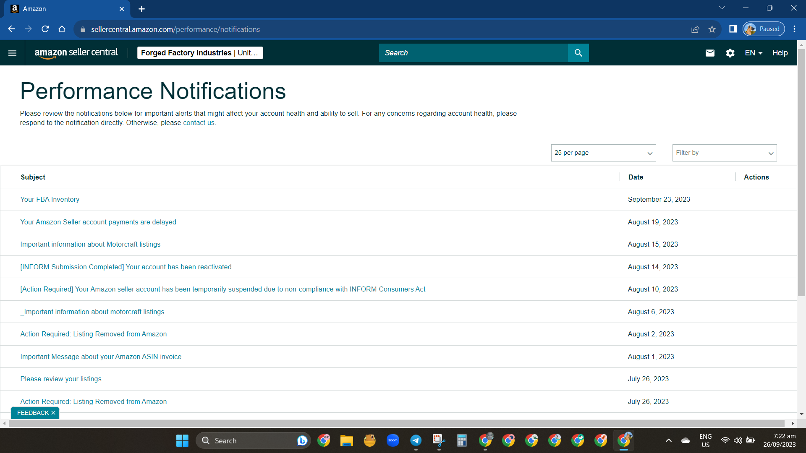Open the Your FBA Inventory notification

pos(50,200)
